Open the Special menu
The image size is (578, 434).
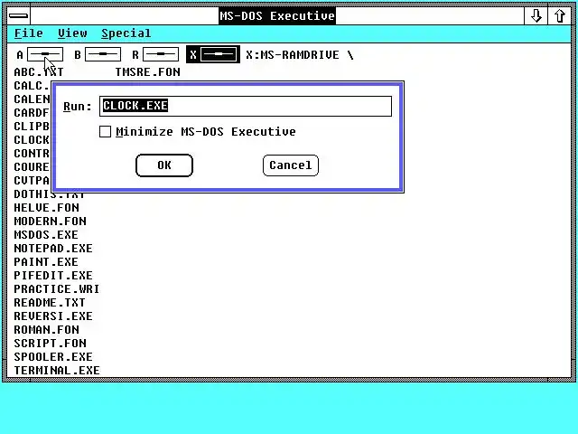pyautogui.click(x=126, y=33)
